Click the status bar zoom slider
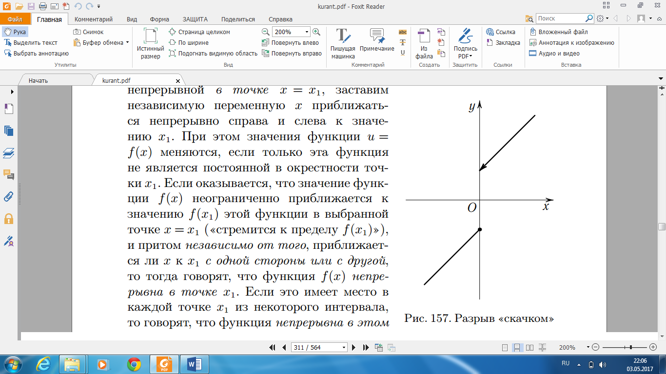This screenshot has height=374, width=666. [x=624, y=348]
